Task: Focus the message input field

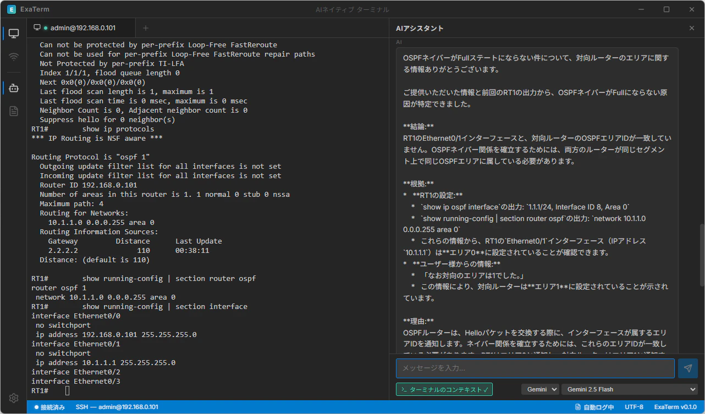Action: click(535, 368)
